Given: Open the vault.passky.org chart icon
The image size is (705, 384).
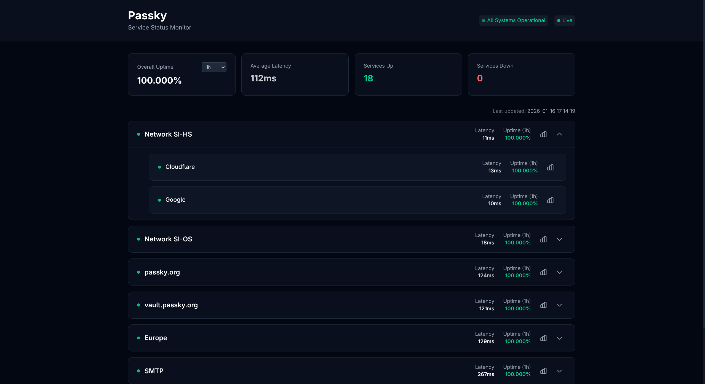Looking at the screenshot, I should click(x=543, y=305).
